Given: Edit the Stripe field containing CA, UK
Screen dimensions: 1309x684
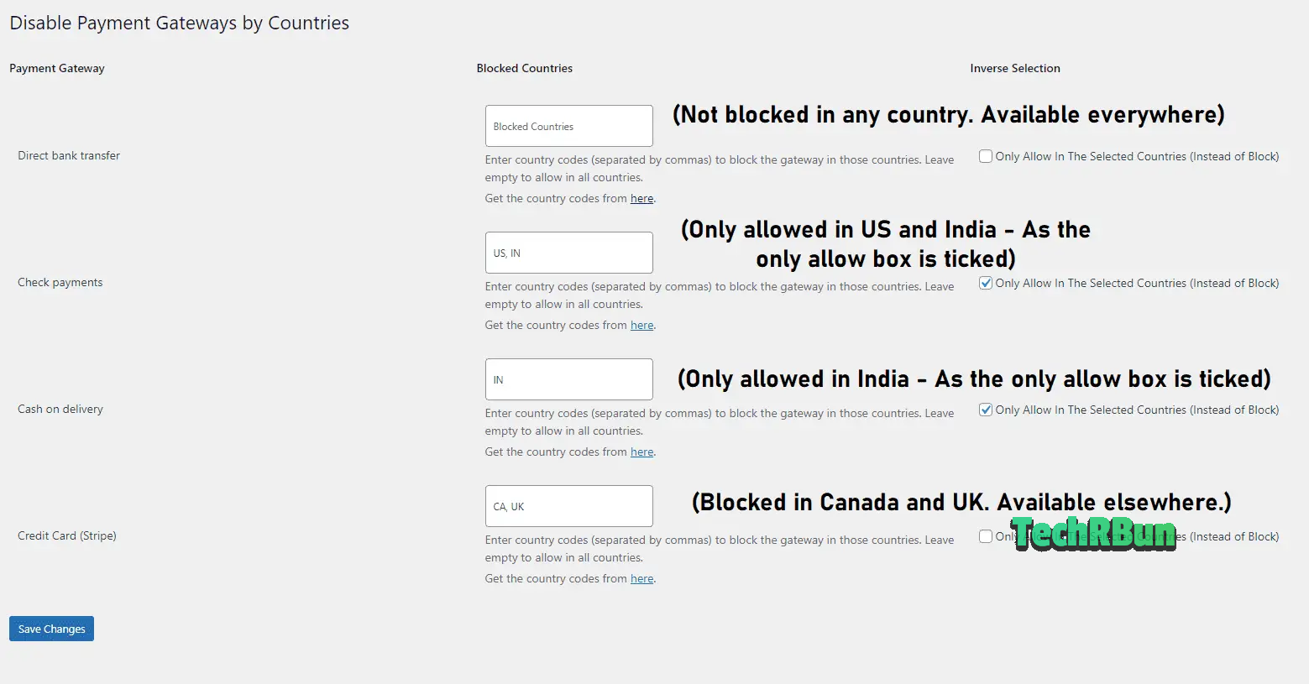Looking at the screenshot, I should 568,506.
